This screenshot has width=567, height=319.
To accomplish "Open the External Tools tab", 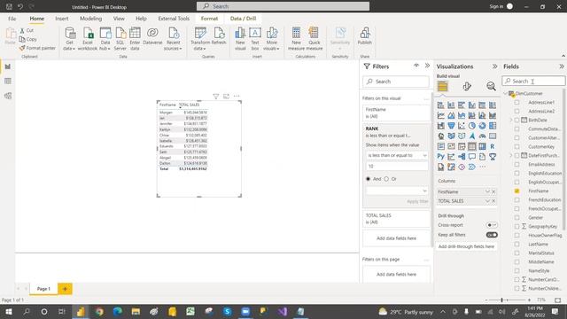I will [x=174, y=19].
